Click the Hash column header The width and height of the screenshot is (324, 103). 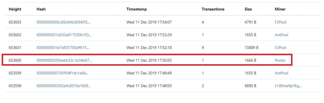click(41, 9)
